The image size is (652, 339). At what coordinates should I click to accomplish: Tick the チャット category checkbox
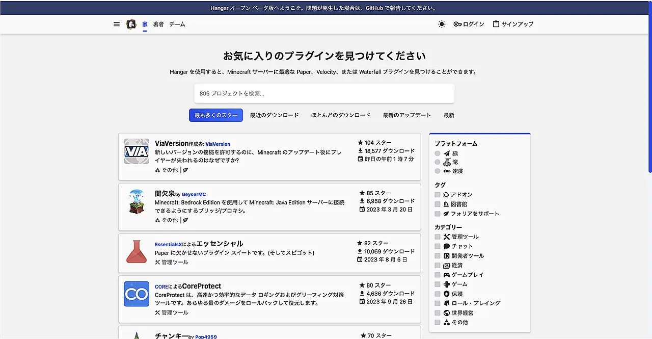coord(438,246)
